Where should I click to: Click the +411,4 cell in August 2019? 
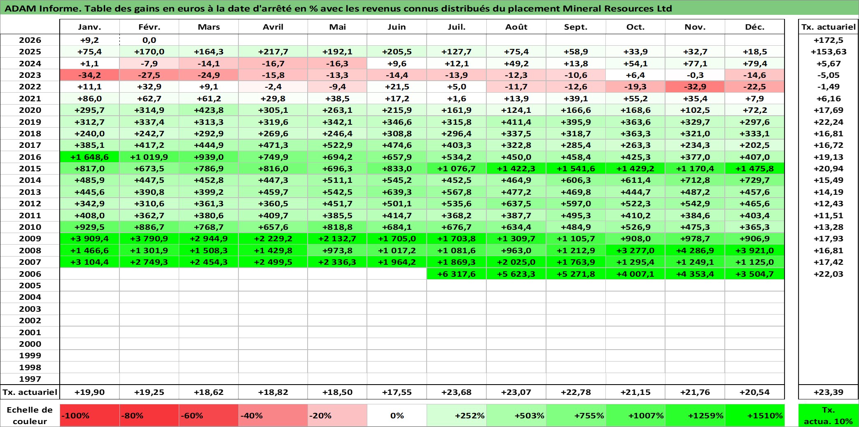tap(516, 122)
